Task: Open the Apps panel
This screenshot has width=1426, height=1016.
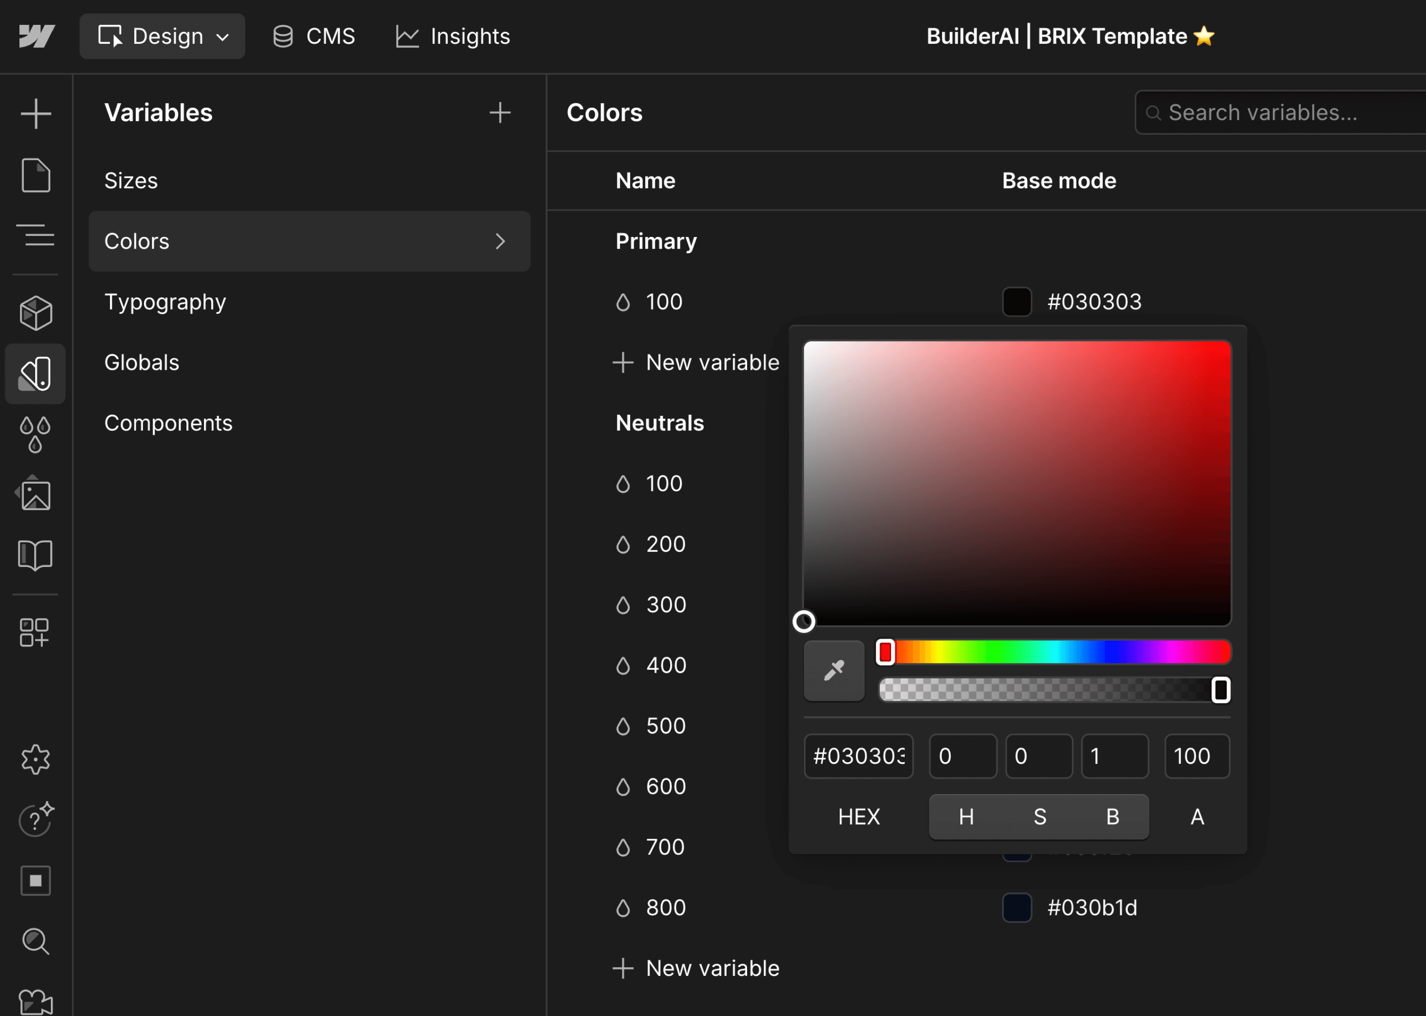Action: [x=36, y=632]
